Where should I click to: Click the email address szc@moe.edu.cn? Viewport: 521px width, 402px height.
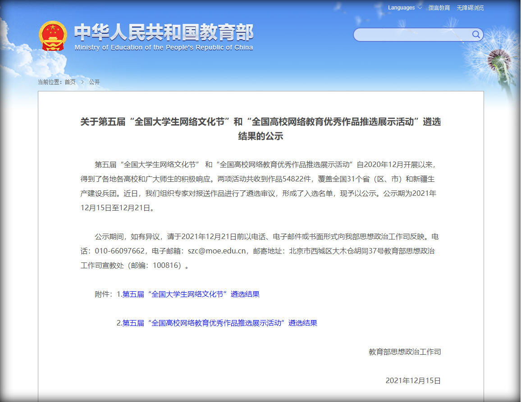click(x=217, y=251)
